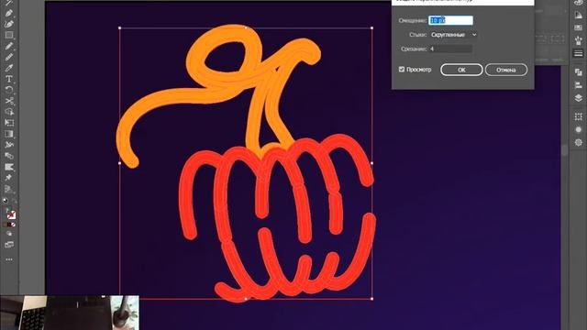This screenshot has height=330, width=587.
Task: Open the Align panel icon
Action: pyautogui.click(x=579, y=85)
